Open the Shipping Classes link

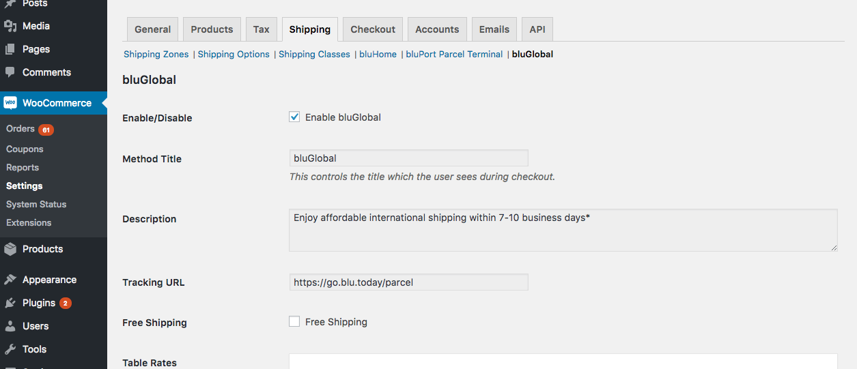click(314, 54)
